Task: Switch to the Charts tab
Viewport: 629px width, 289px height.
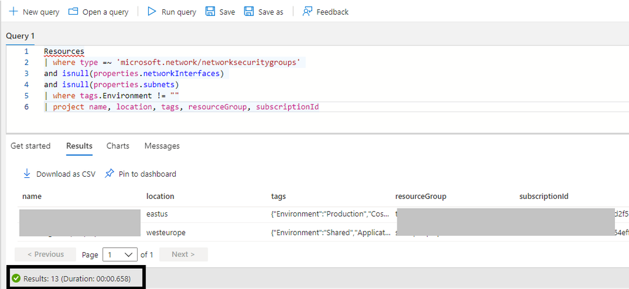Action: [x=118, y=146]
